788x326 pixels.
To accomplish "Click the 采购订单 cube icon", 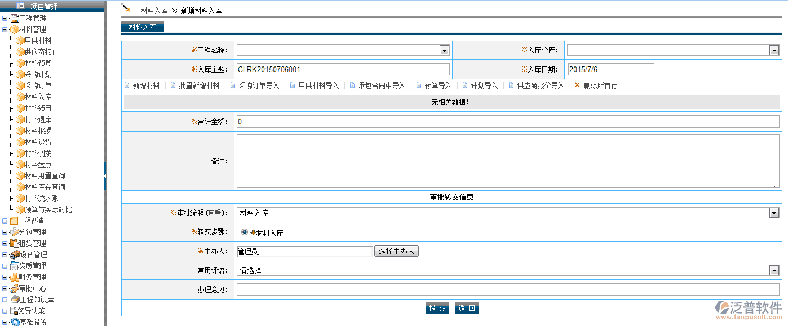I will [x=20, y=86].
